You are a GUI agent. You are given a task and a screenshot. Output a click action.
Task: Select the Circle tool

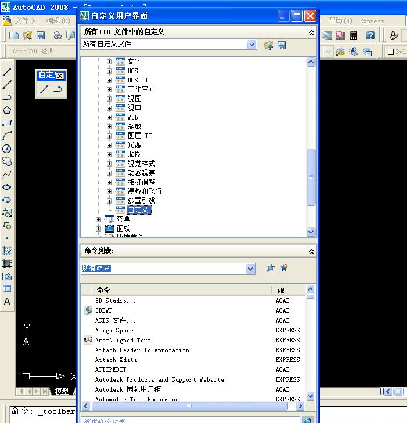tap(7, 149)
